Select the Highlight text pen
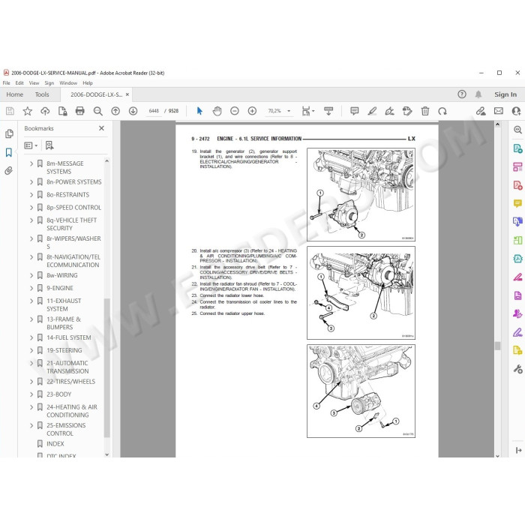Viewport: 525px width, 525px height. pyautogui.click(x=372, y=111)
